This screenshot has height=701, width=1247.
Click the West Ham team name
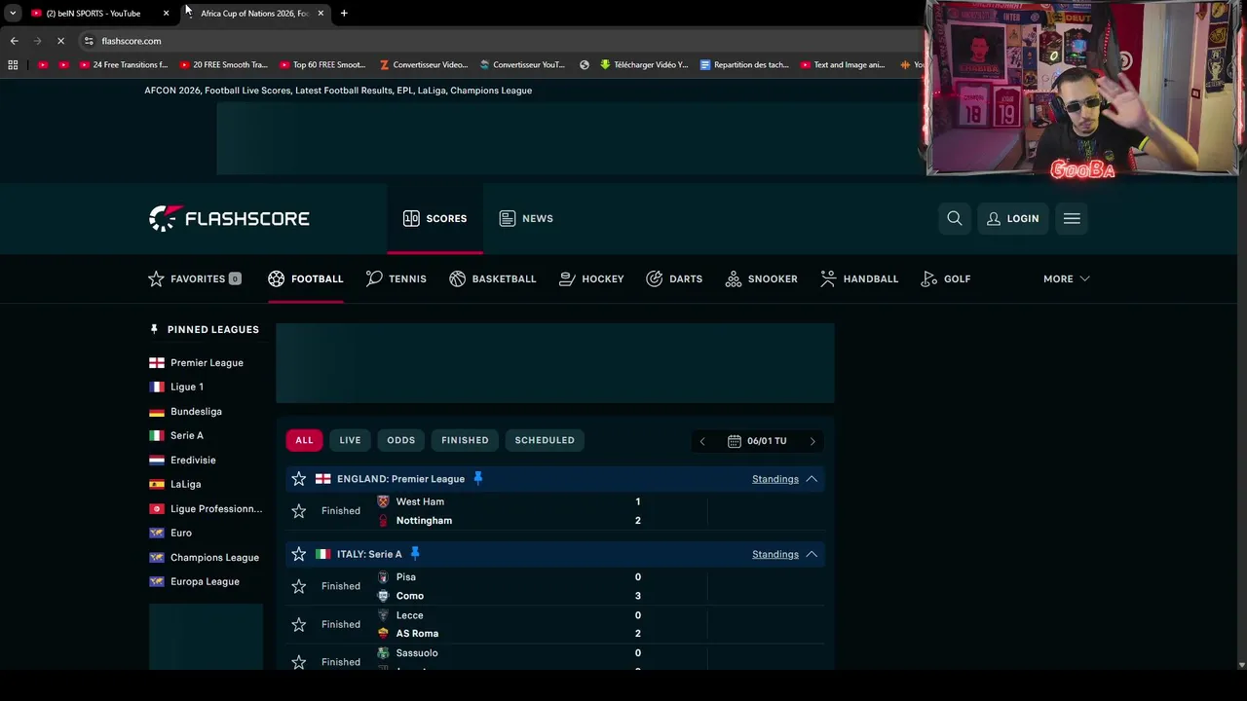[x=420, y=501]
